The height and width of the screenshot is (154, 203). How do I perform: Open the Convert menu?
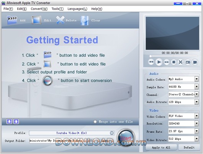click(x=39, y=9)
